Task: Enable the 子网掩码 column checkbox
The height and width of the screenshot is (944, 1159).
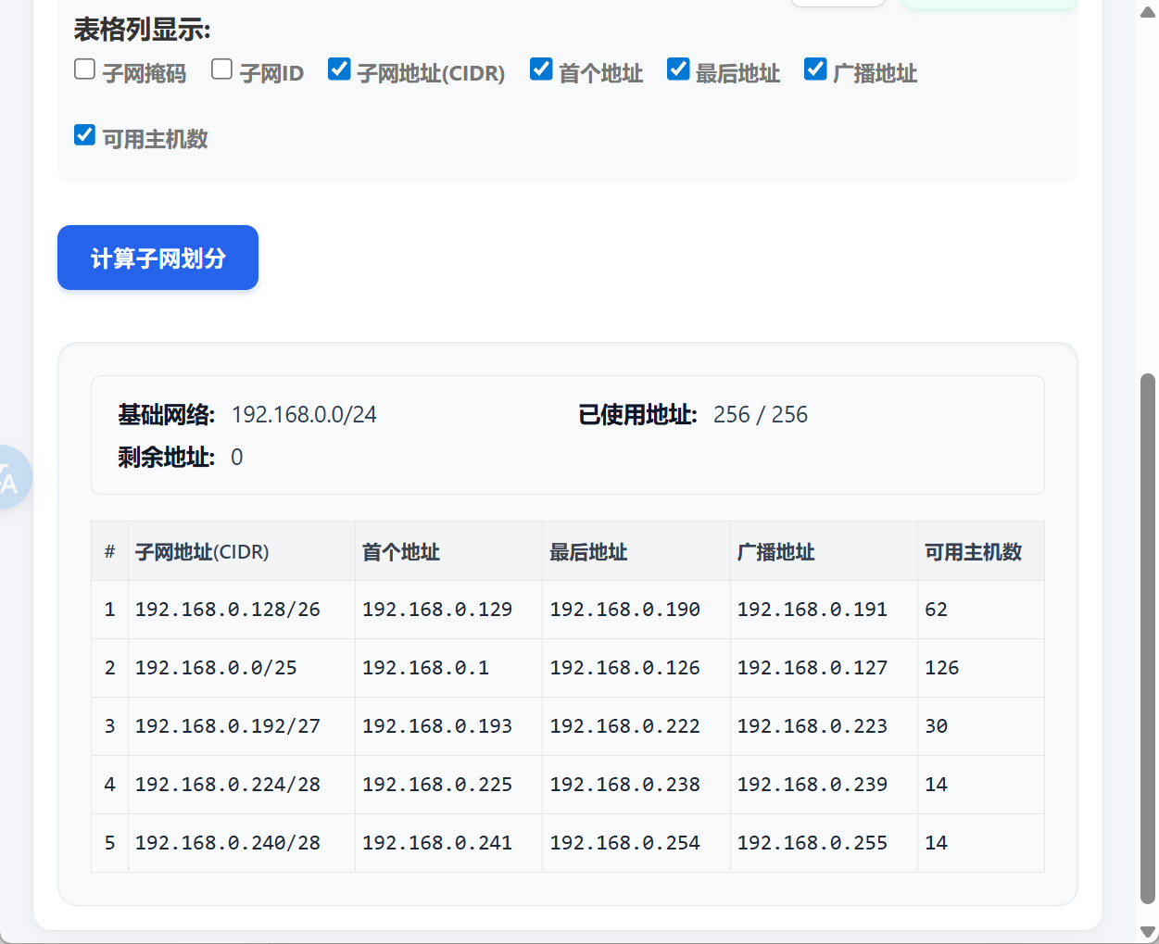Action: point(84,69)
